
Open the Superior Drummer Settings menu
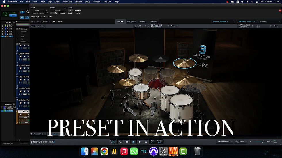pos(46,21)
